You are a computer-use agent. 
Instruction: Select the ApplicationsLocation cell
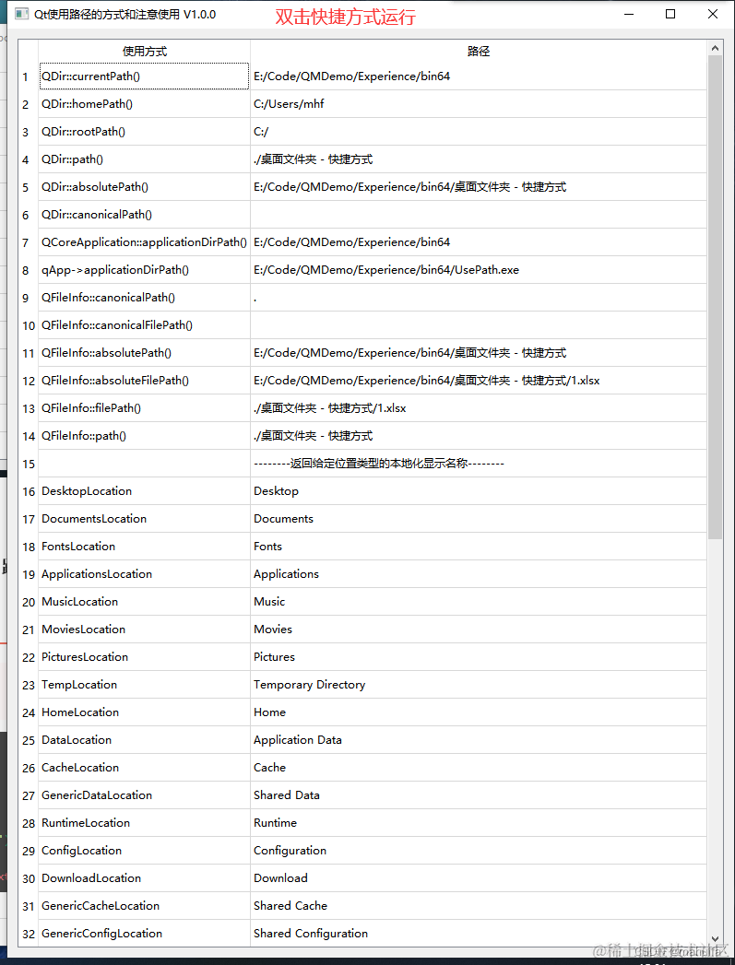[x=144, y=574]
